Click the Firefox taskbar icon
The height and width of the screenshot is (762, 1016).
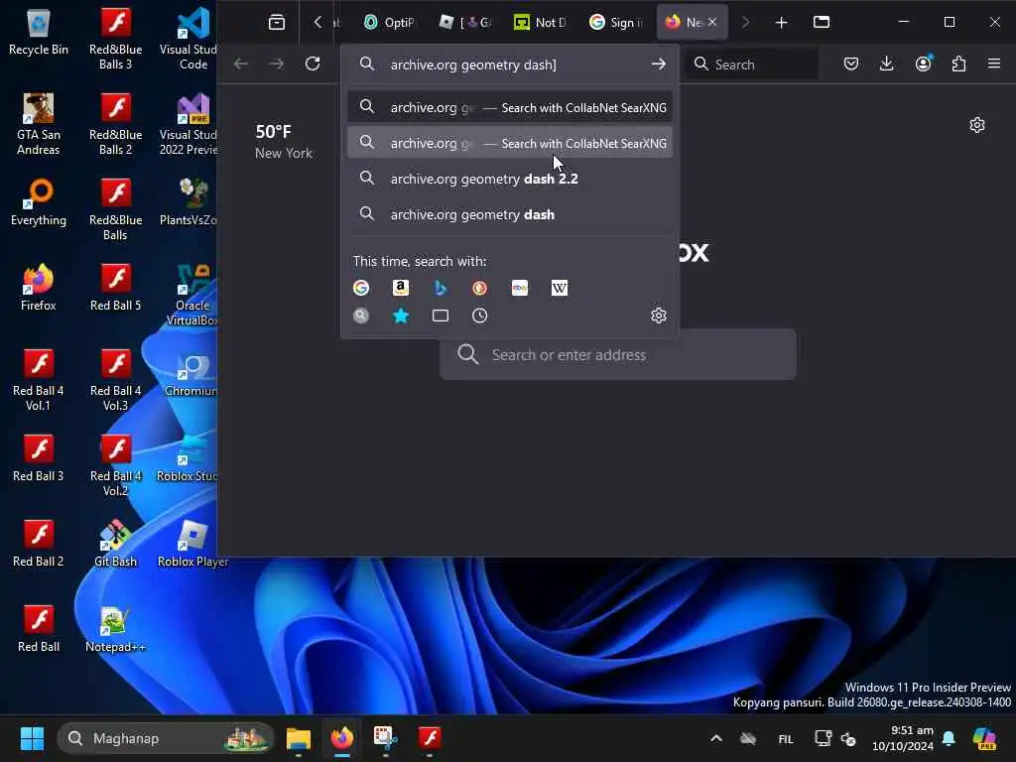342,738
